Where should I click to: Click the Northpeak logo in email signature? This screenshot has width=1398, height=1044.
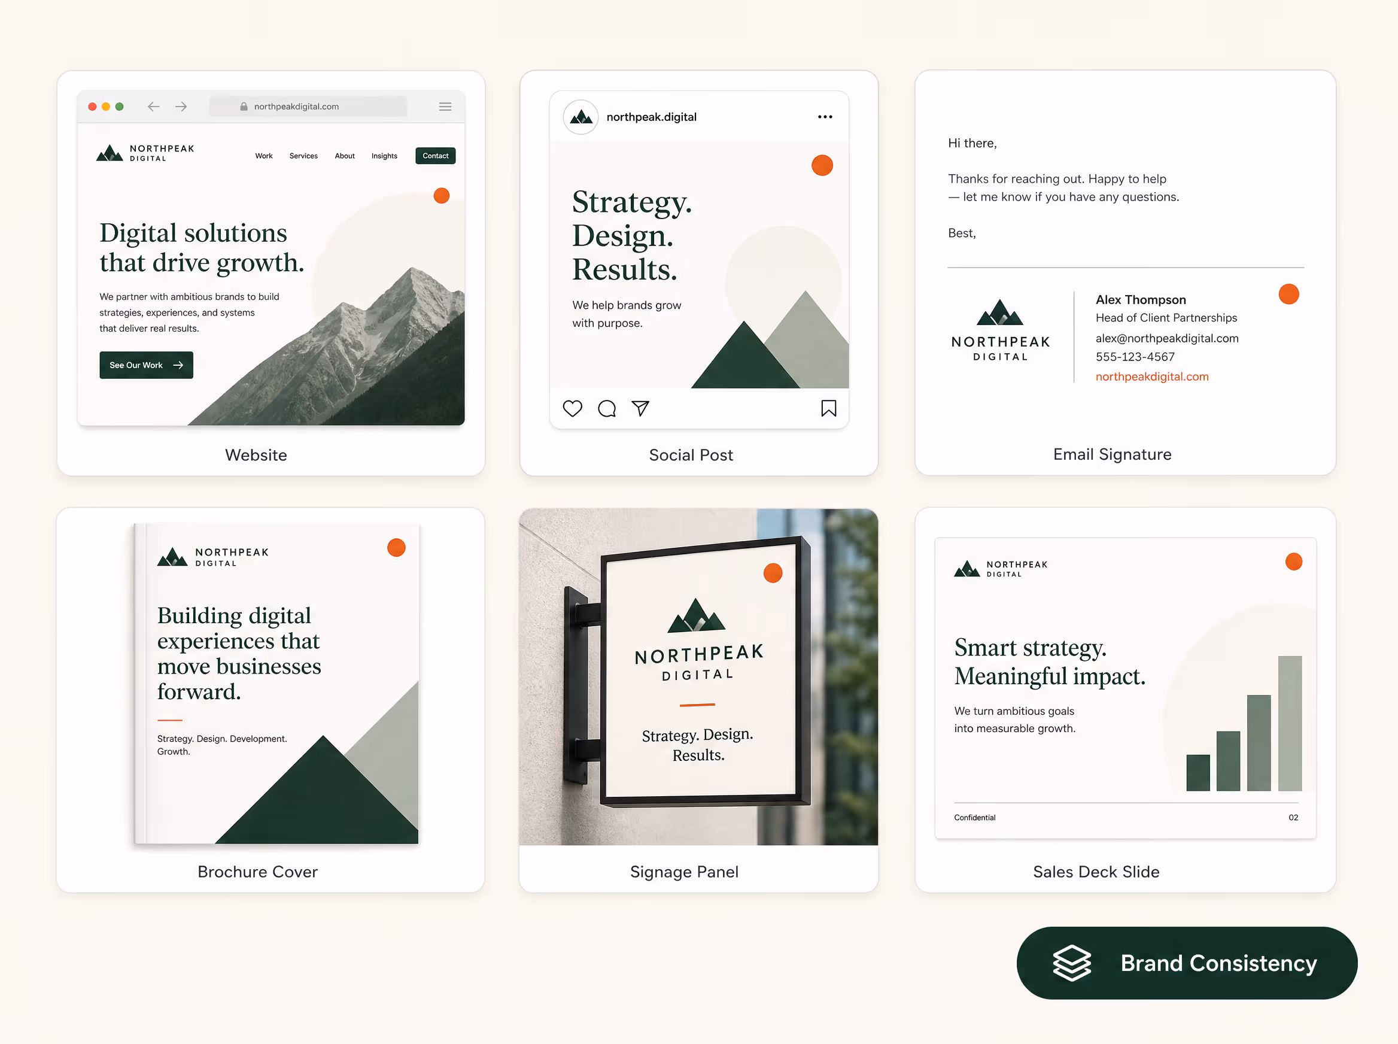(x=1001, y=330)
